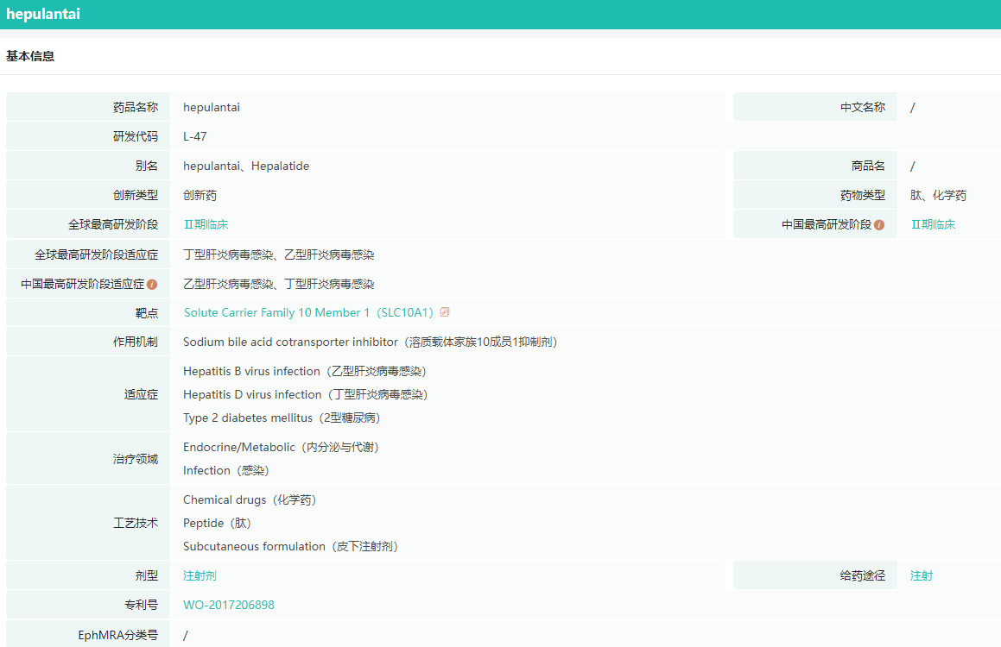This screenshot has height=647, width=1001.
Task: Click the hepulantai title in the teal header
Action: (x=43, y=15)
